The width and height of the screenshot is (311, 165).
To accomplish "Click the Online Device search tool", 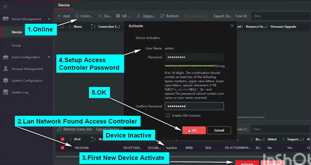I will pos(84,16).
